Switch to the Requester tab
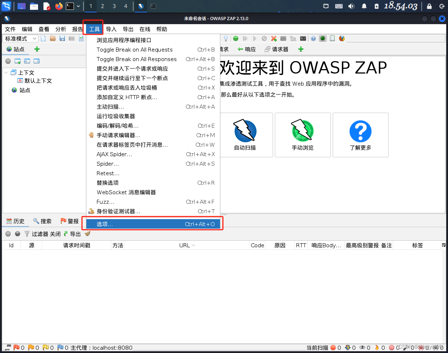 [276, 49]
